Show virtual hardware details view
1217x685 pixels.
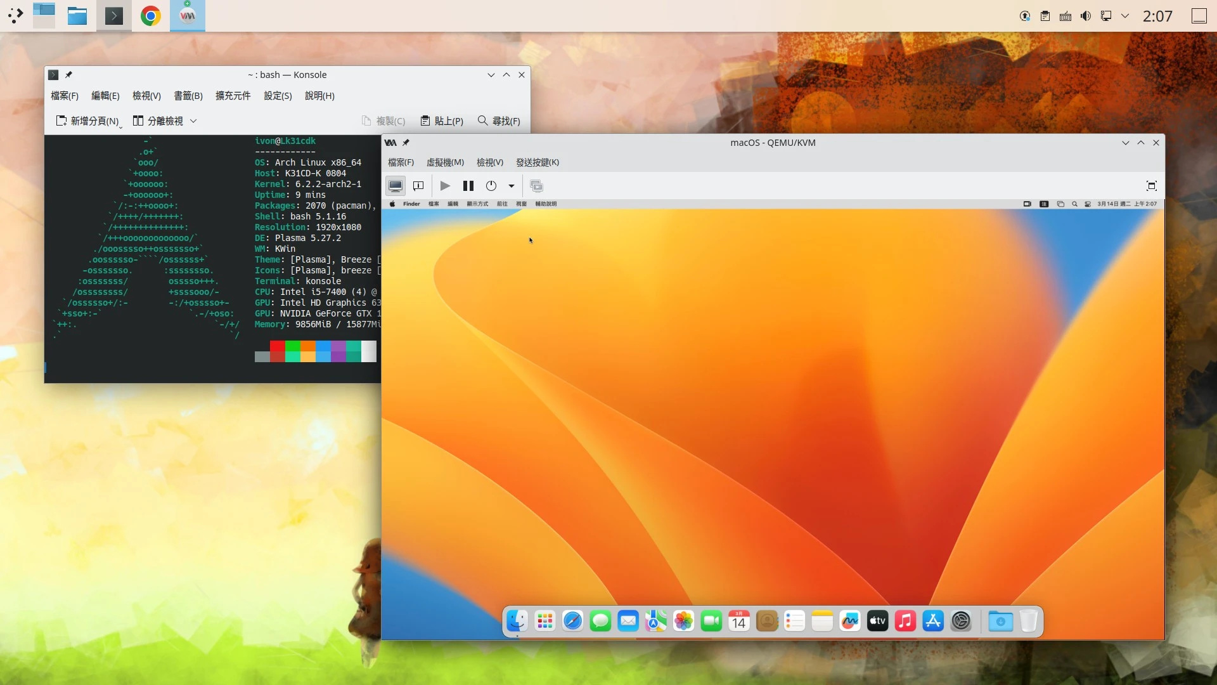(x=418, y=186)
